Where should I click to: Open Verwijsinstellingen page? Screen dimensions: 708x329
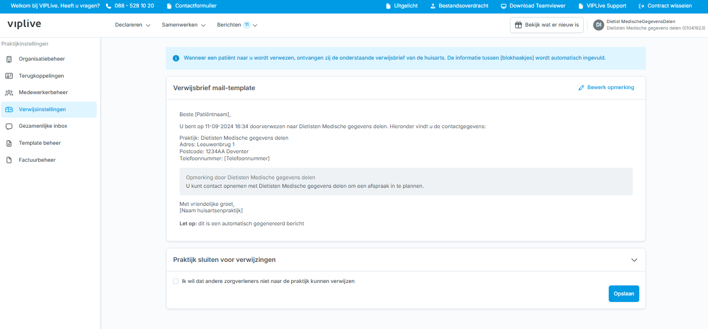click(49, 110)
